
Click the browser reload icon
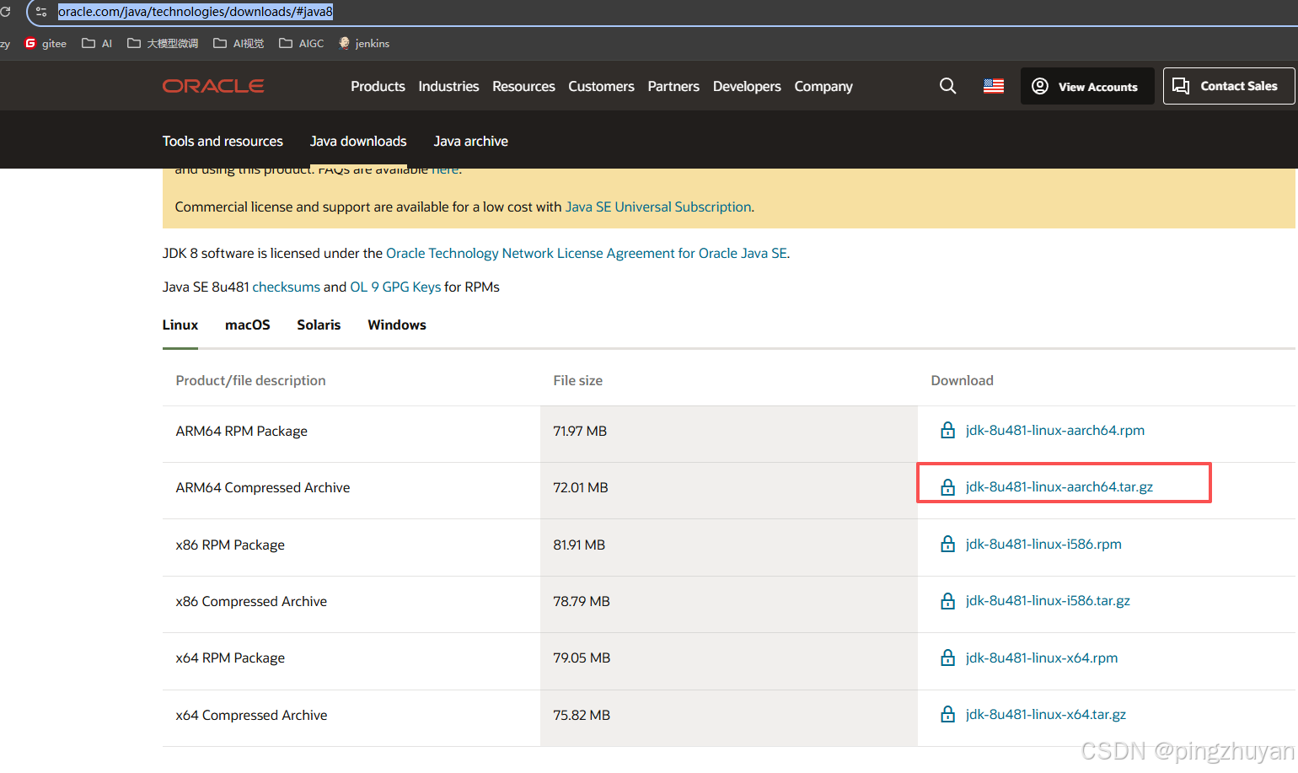tap(5, 12)
